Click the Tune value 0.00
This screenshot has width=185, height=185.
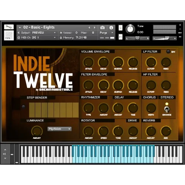pyautogui.click(x=140, y=32)
